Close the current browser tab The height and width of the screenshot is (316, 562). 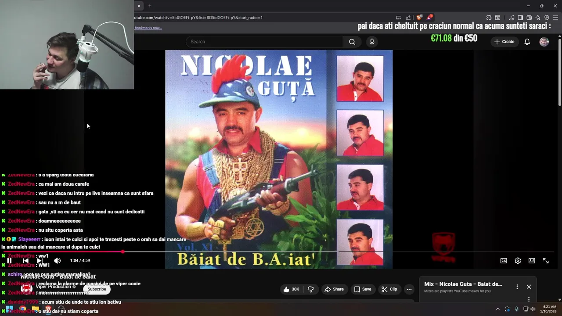pos(139,6)
